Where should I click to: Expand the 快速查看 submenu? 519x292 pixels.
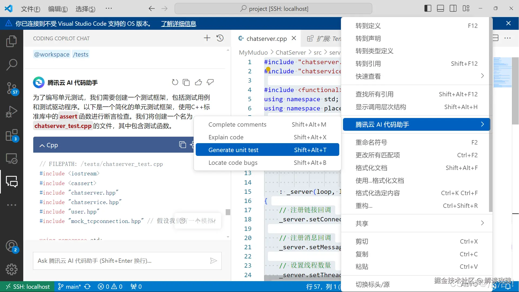click(x=417, y=76)
